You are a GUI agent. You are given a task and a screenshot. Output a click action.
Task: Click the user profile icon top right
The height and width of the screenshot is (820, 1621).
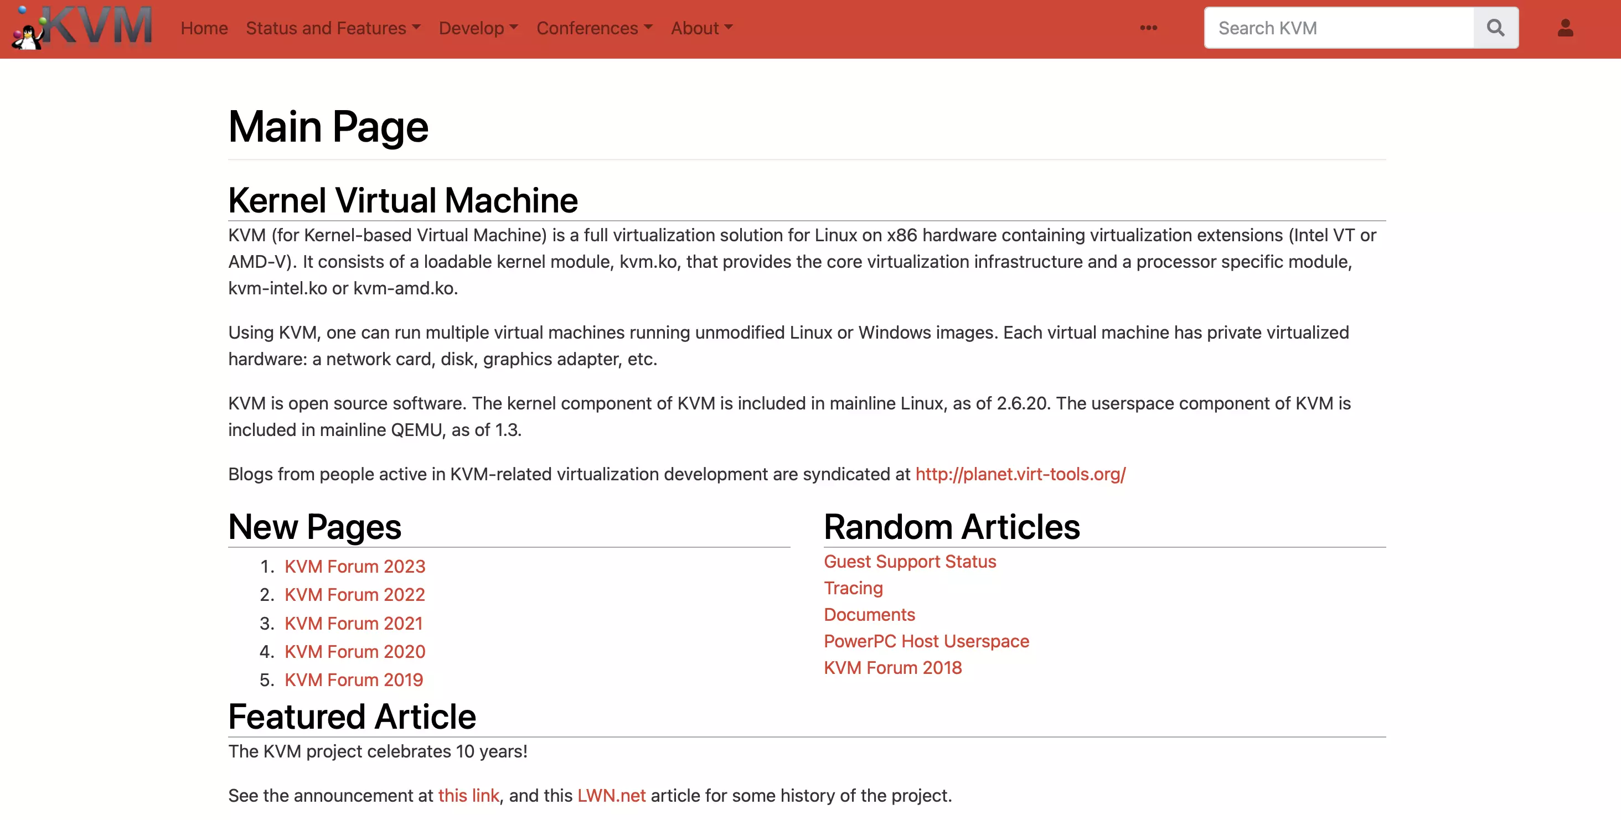pos(1566,27)
